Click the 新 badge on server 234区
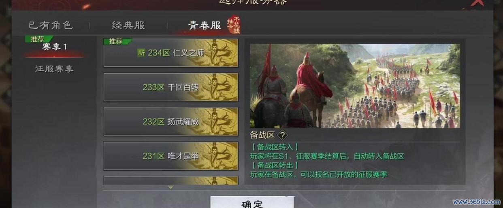Image resolution: width=503 pixels, height=208 pixels. click(x=141, y=53)
